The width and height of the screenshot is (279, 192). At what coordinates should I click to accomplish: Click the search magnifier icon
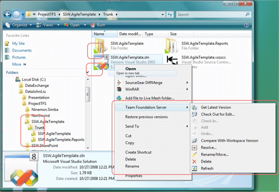point(248,14)
